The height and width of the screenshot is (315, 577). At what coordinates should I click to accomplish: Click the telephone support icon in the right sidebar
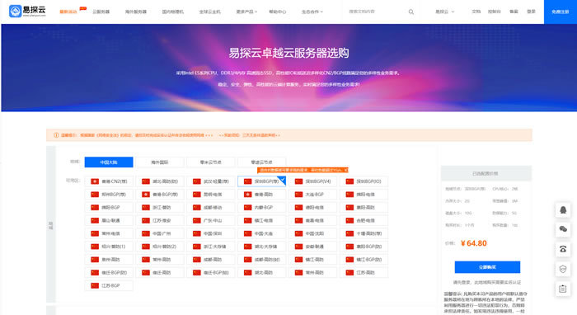coord(563,249)
